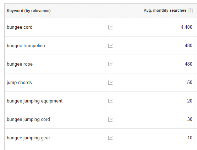The height and width of the screenshot is (150, 197).
Task: Click the 10 searches value for jumping gear
Action: coord(190,138)
